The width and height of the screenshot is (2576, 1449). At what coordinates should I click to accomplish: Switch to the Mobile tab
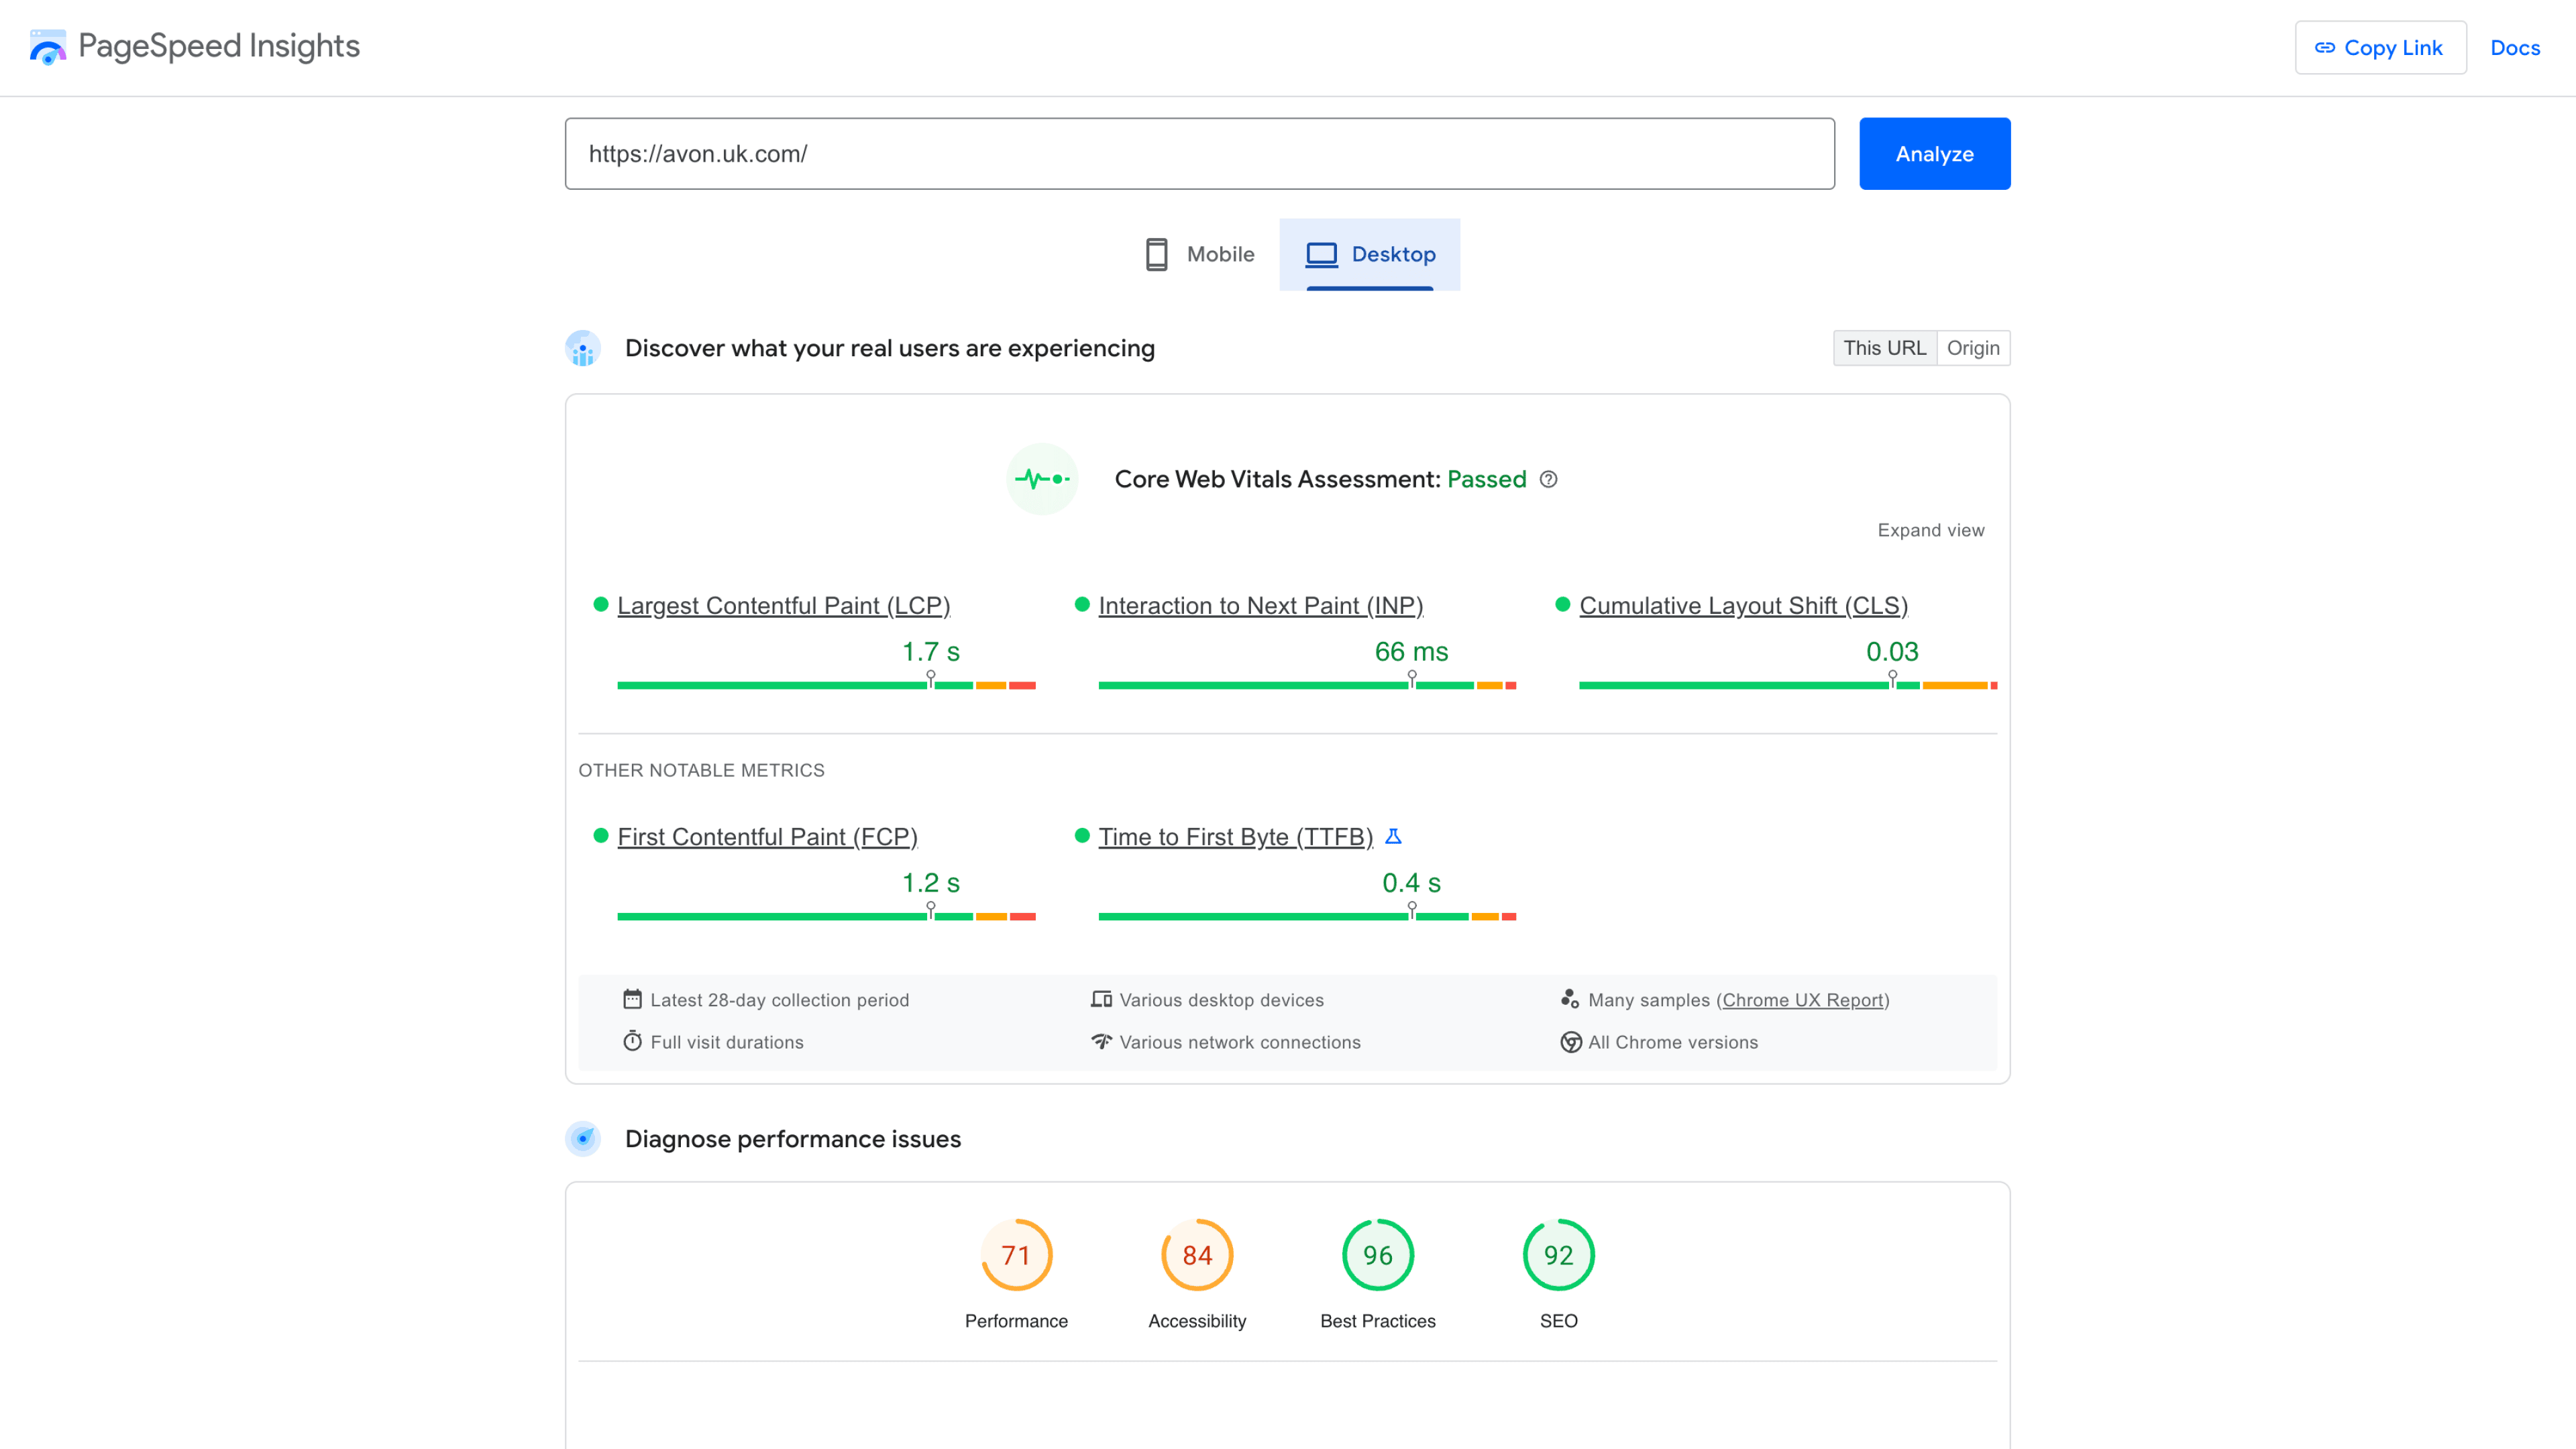[1199, 253]
